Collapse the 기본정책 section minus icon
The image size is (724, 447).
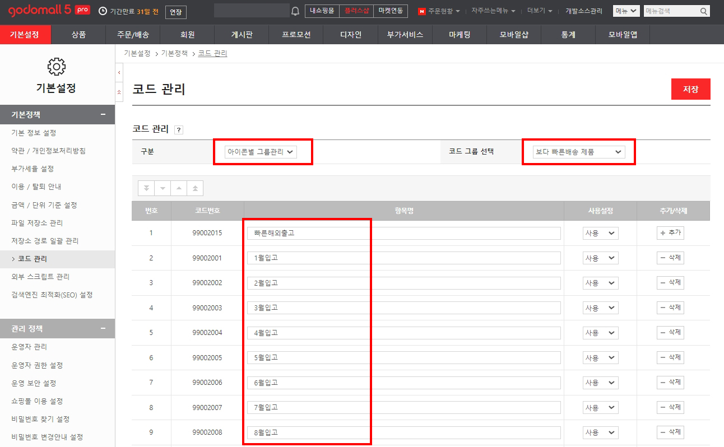point(103,114)
